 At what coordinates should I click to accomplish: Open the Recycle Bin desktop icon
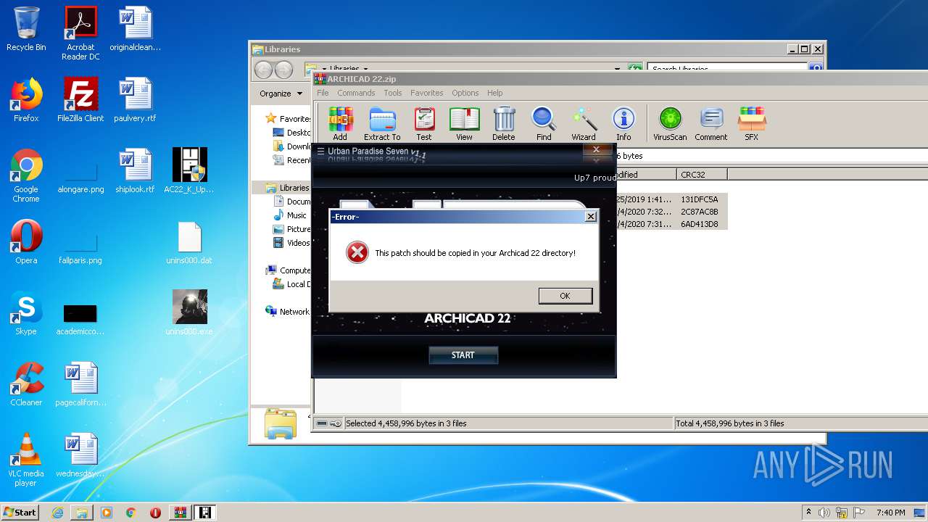coord(26,29)
